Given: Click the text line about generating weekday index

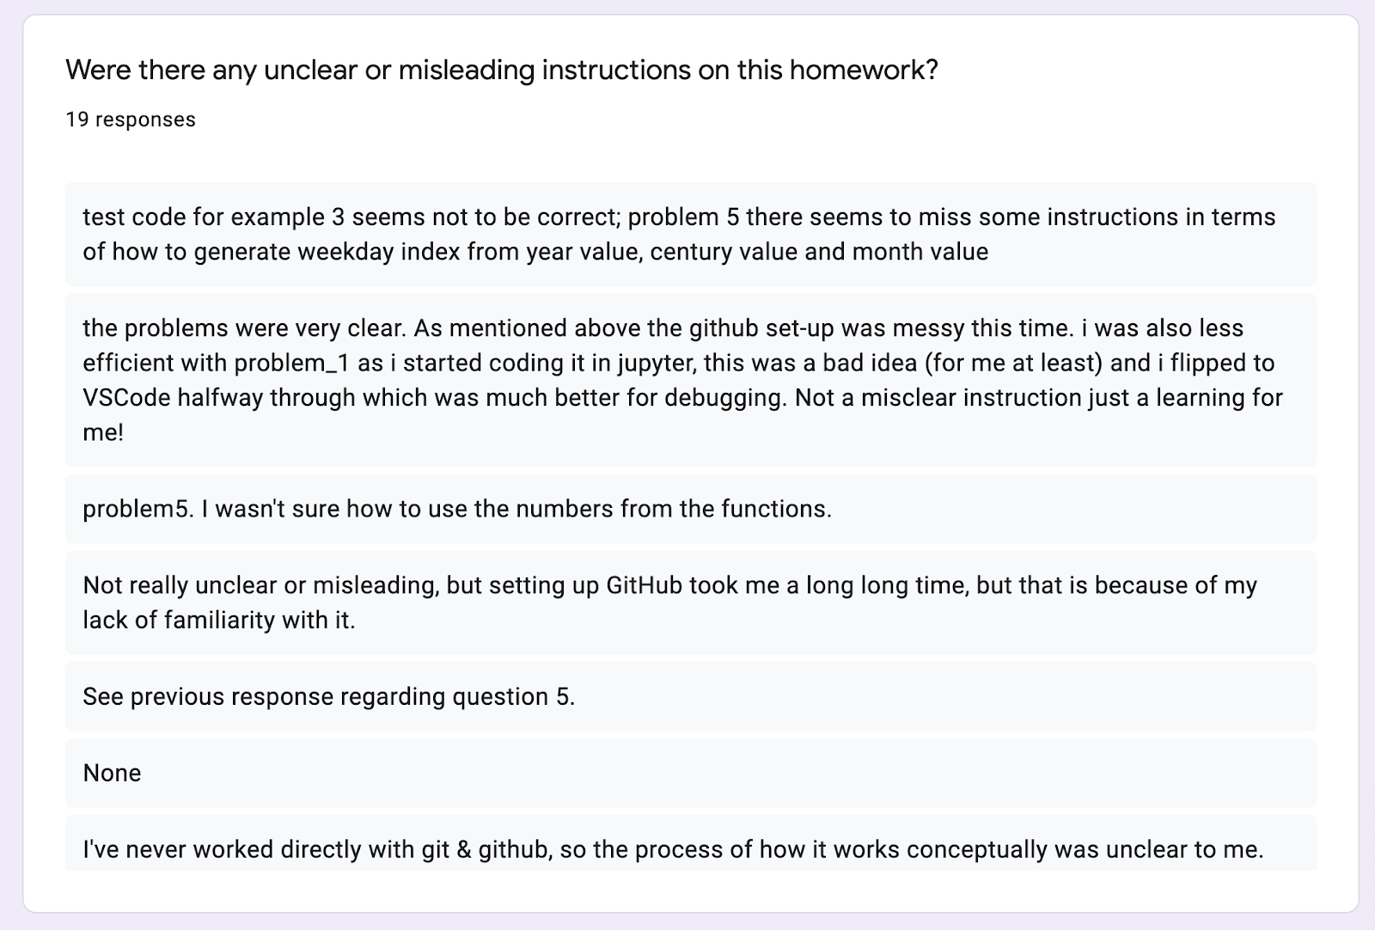Looking at the screenshot, I should point(535,252).
